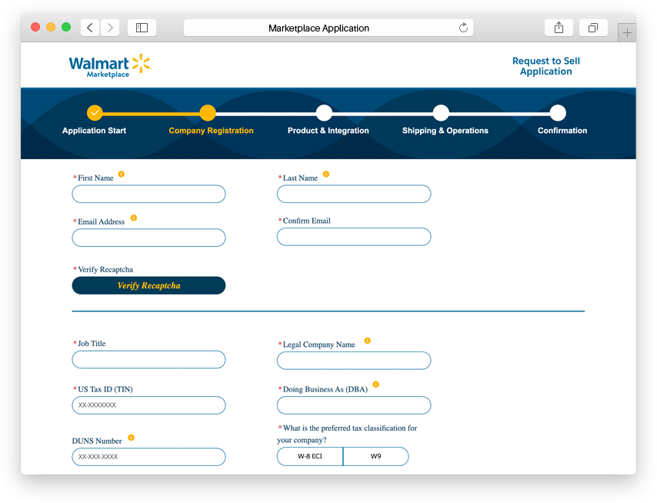Open Doing Business As info icon
This screenshot has height=503, width=657.
[x=376, y=385]
